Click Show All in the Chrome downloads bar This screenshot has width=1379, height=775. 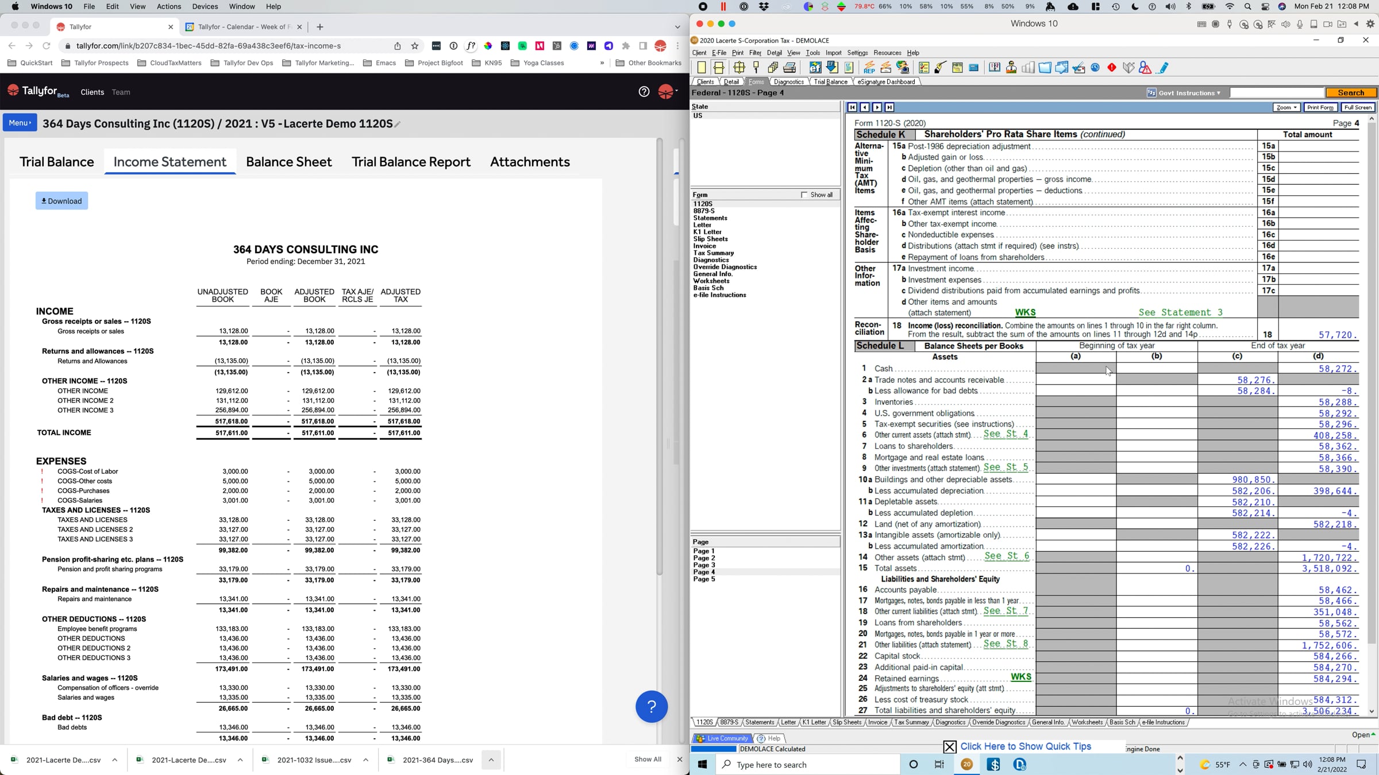(648, 759)
